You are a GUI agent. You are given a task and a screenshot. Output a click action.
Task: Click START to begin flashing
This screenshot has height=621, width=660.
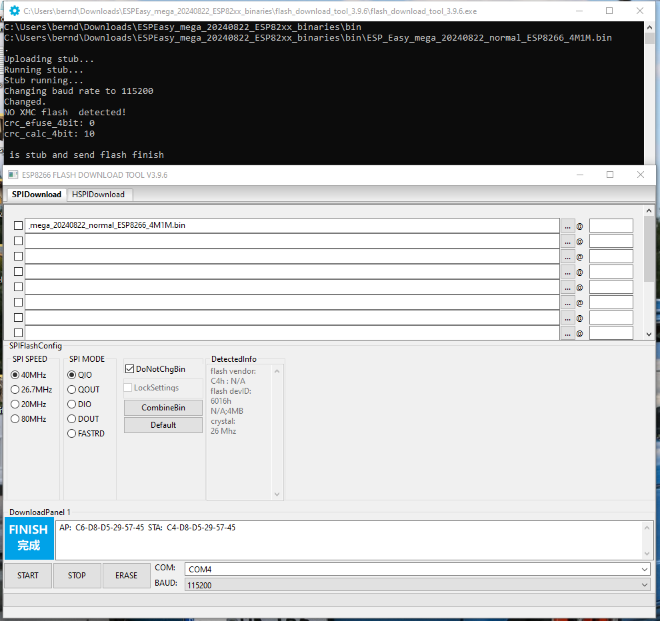pyautogui.click(x=28, y=575)
